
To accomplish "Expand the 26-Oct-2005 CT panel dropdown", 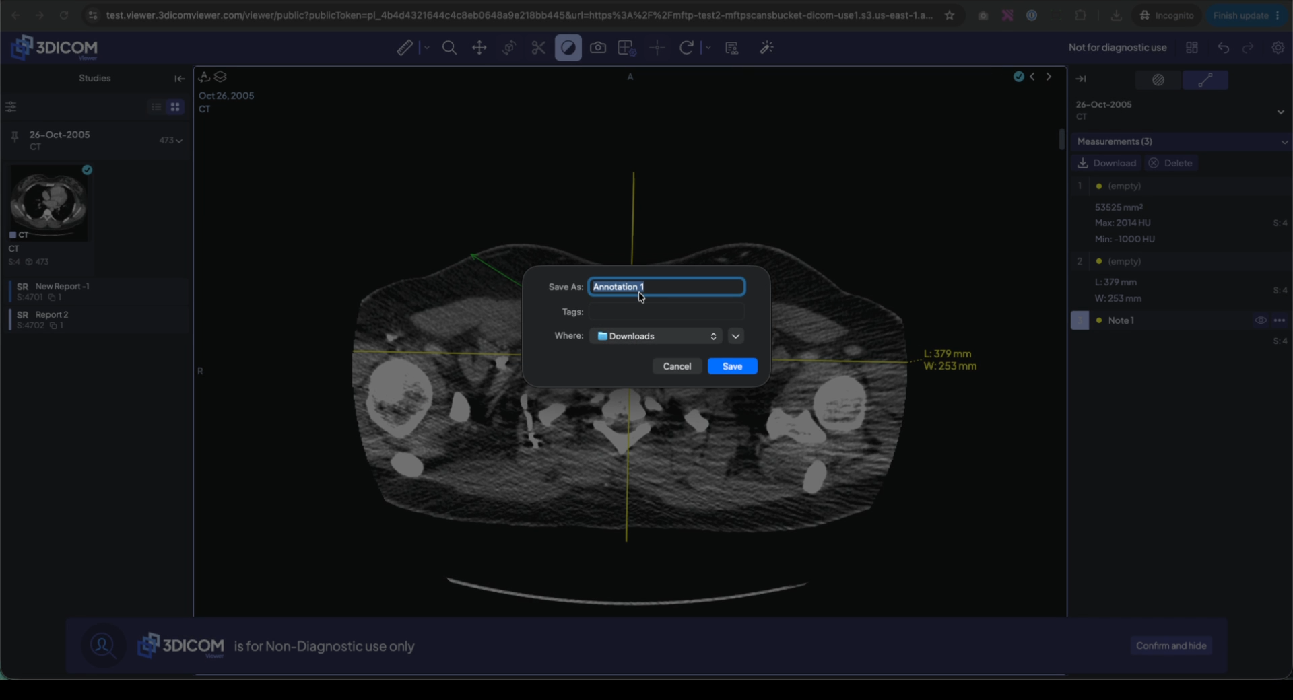I will pos(1281,112).
